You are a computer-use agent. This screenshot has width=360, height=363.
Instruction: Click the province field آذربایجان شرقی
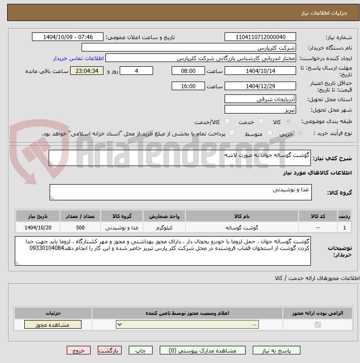click(x=260, y=99)
